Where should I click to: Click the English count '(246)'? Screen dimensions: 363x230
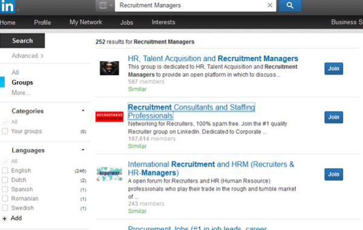[80, 171]
